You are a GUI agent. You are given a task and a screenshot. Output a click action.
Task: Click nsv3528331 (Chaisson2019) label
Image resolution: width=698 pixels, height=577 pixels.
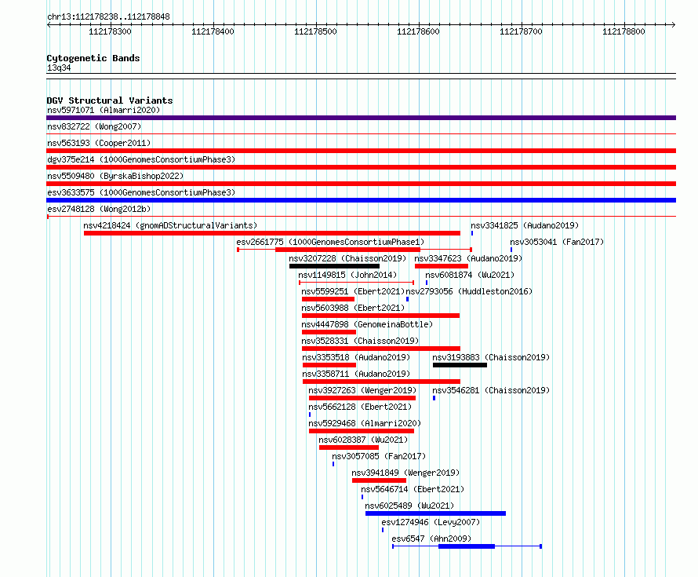(360, 341)
